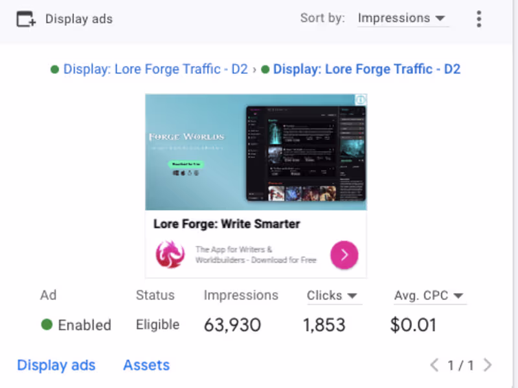Go to previous ad with left chevron
Screen dimensions: 518x388
click(434, 365)
